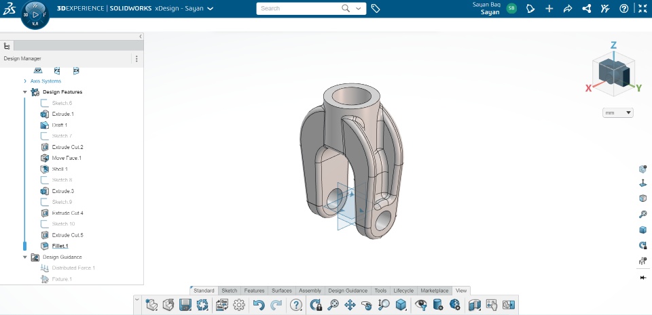Click the Import part icon in the toolbar

168,306
